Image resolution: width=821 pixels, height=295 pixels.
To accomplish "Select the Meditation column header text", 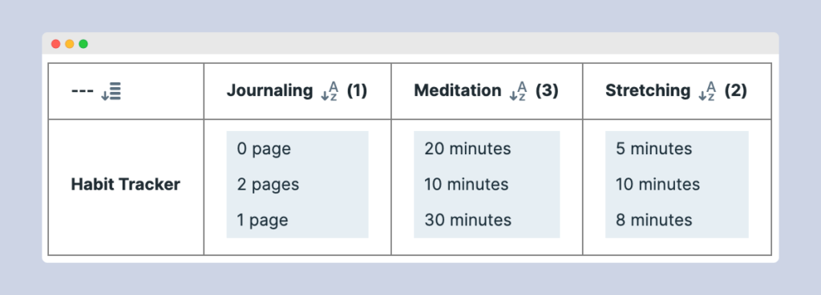I will (458, 91).
